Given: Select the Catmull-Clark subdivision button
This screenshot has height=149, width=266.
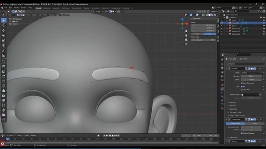Looking at the screenshot, I should tap(235, 123).
